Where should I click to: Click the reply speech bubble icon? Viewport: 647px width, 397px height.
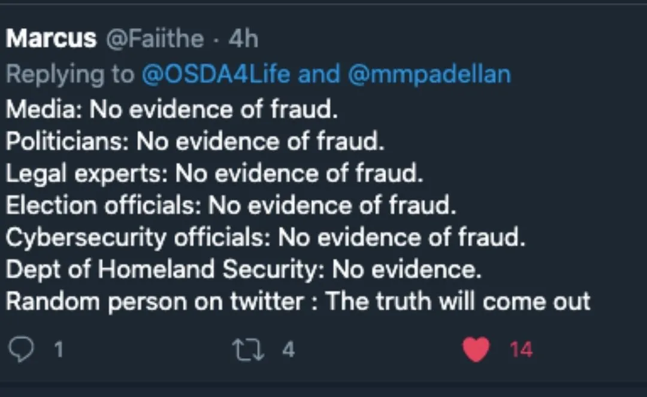click(22, 350)
